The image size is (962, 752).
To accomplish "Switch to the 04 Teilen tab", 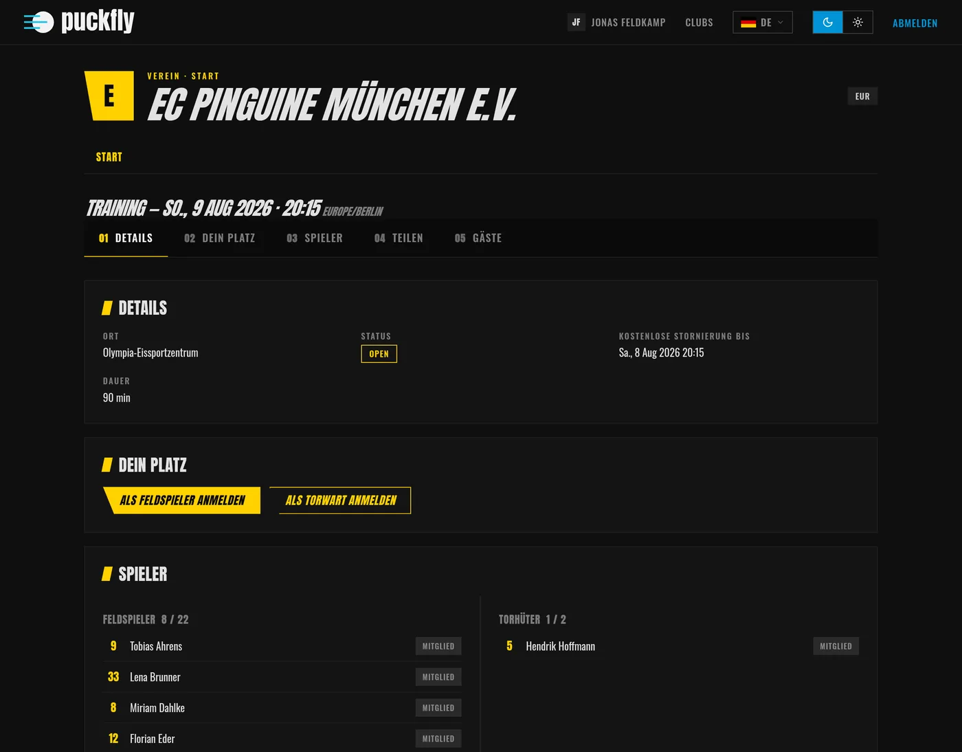I will tap(399, 238).
